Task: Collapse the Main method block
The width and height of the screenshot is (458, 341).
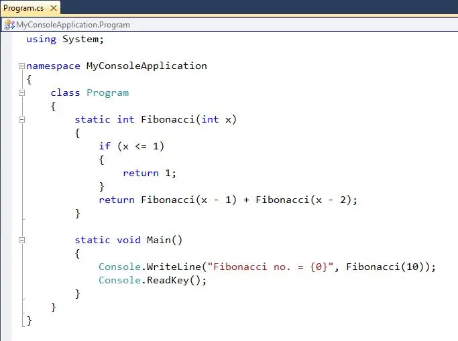Action: point(21,240)
